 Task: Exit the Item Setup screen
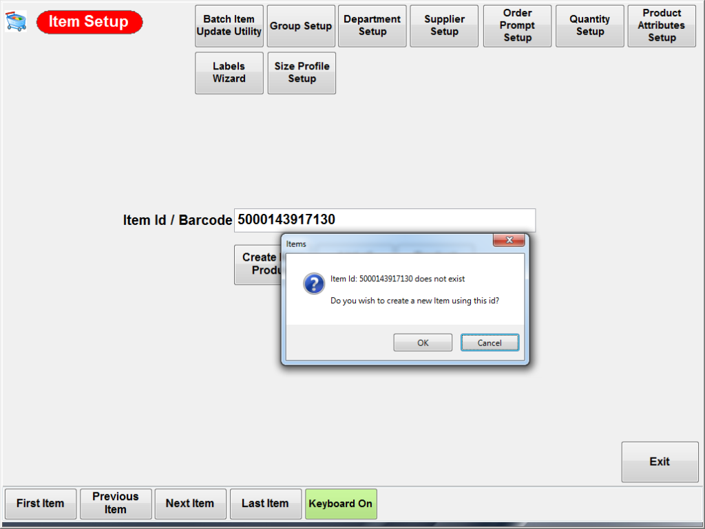(x=659, y=462)
